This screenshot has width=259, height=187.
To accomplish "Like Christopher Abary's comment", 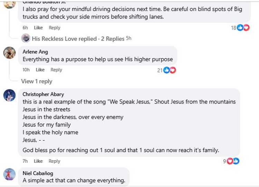I will (38, 161).
